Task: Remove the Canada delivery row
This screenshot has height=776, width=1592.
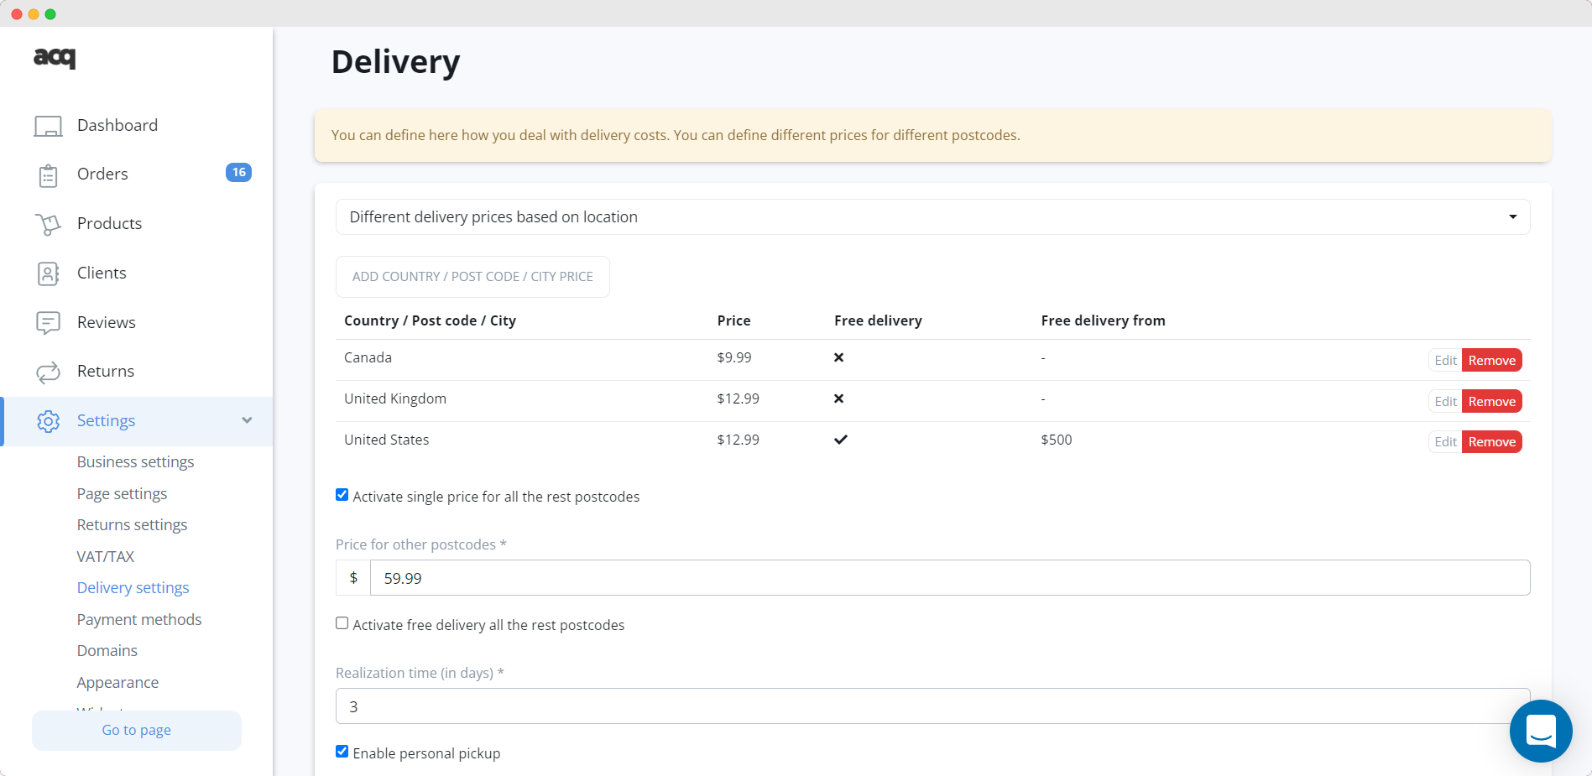Action: click(x=1491, y=360)
